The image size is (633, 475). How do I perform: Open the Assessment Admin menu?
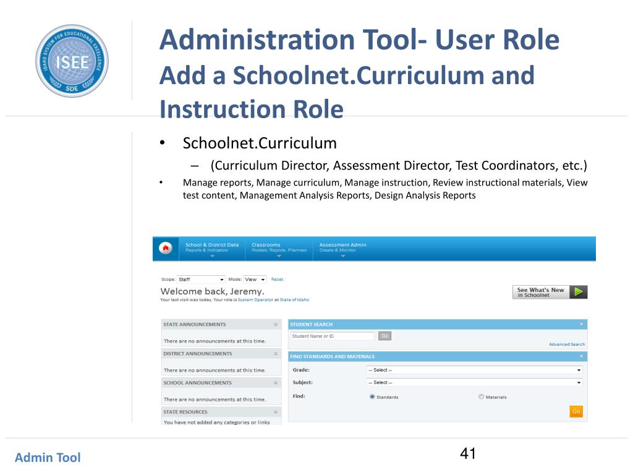[342, 249]
